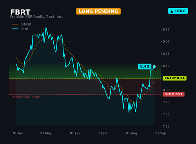Click the 9.00 y-axis tick label
Viewport: 196px width, 144px height.
tap(166, 42)
